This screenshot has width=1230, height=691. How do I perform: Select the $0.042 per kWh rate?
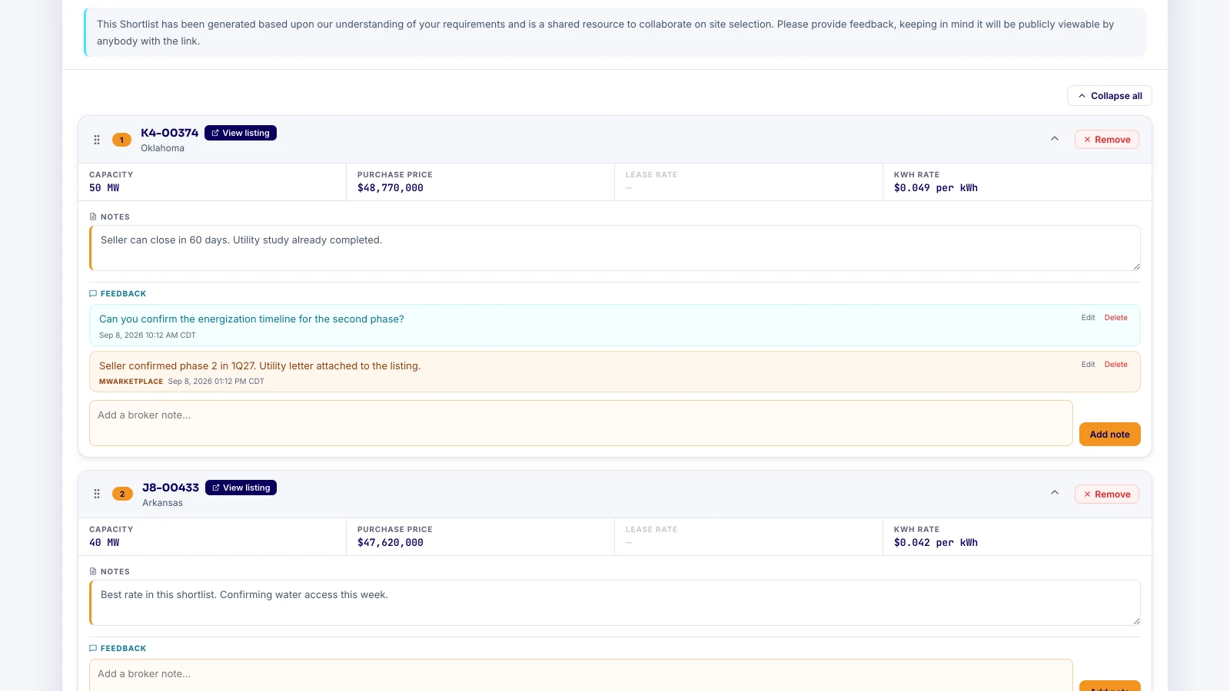(x=936, y=543)
